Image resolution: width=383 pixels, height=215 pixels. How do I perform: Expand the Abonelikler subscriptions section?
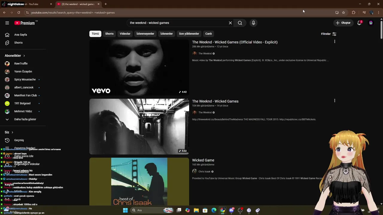tap(15, 56)
